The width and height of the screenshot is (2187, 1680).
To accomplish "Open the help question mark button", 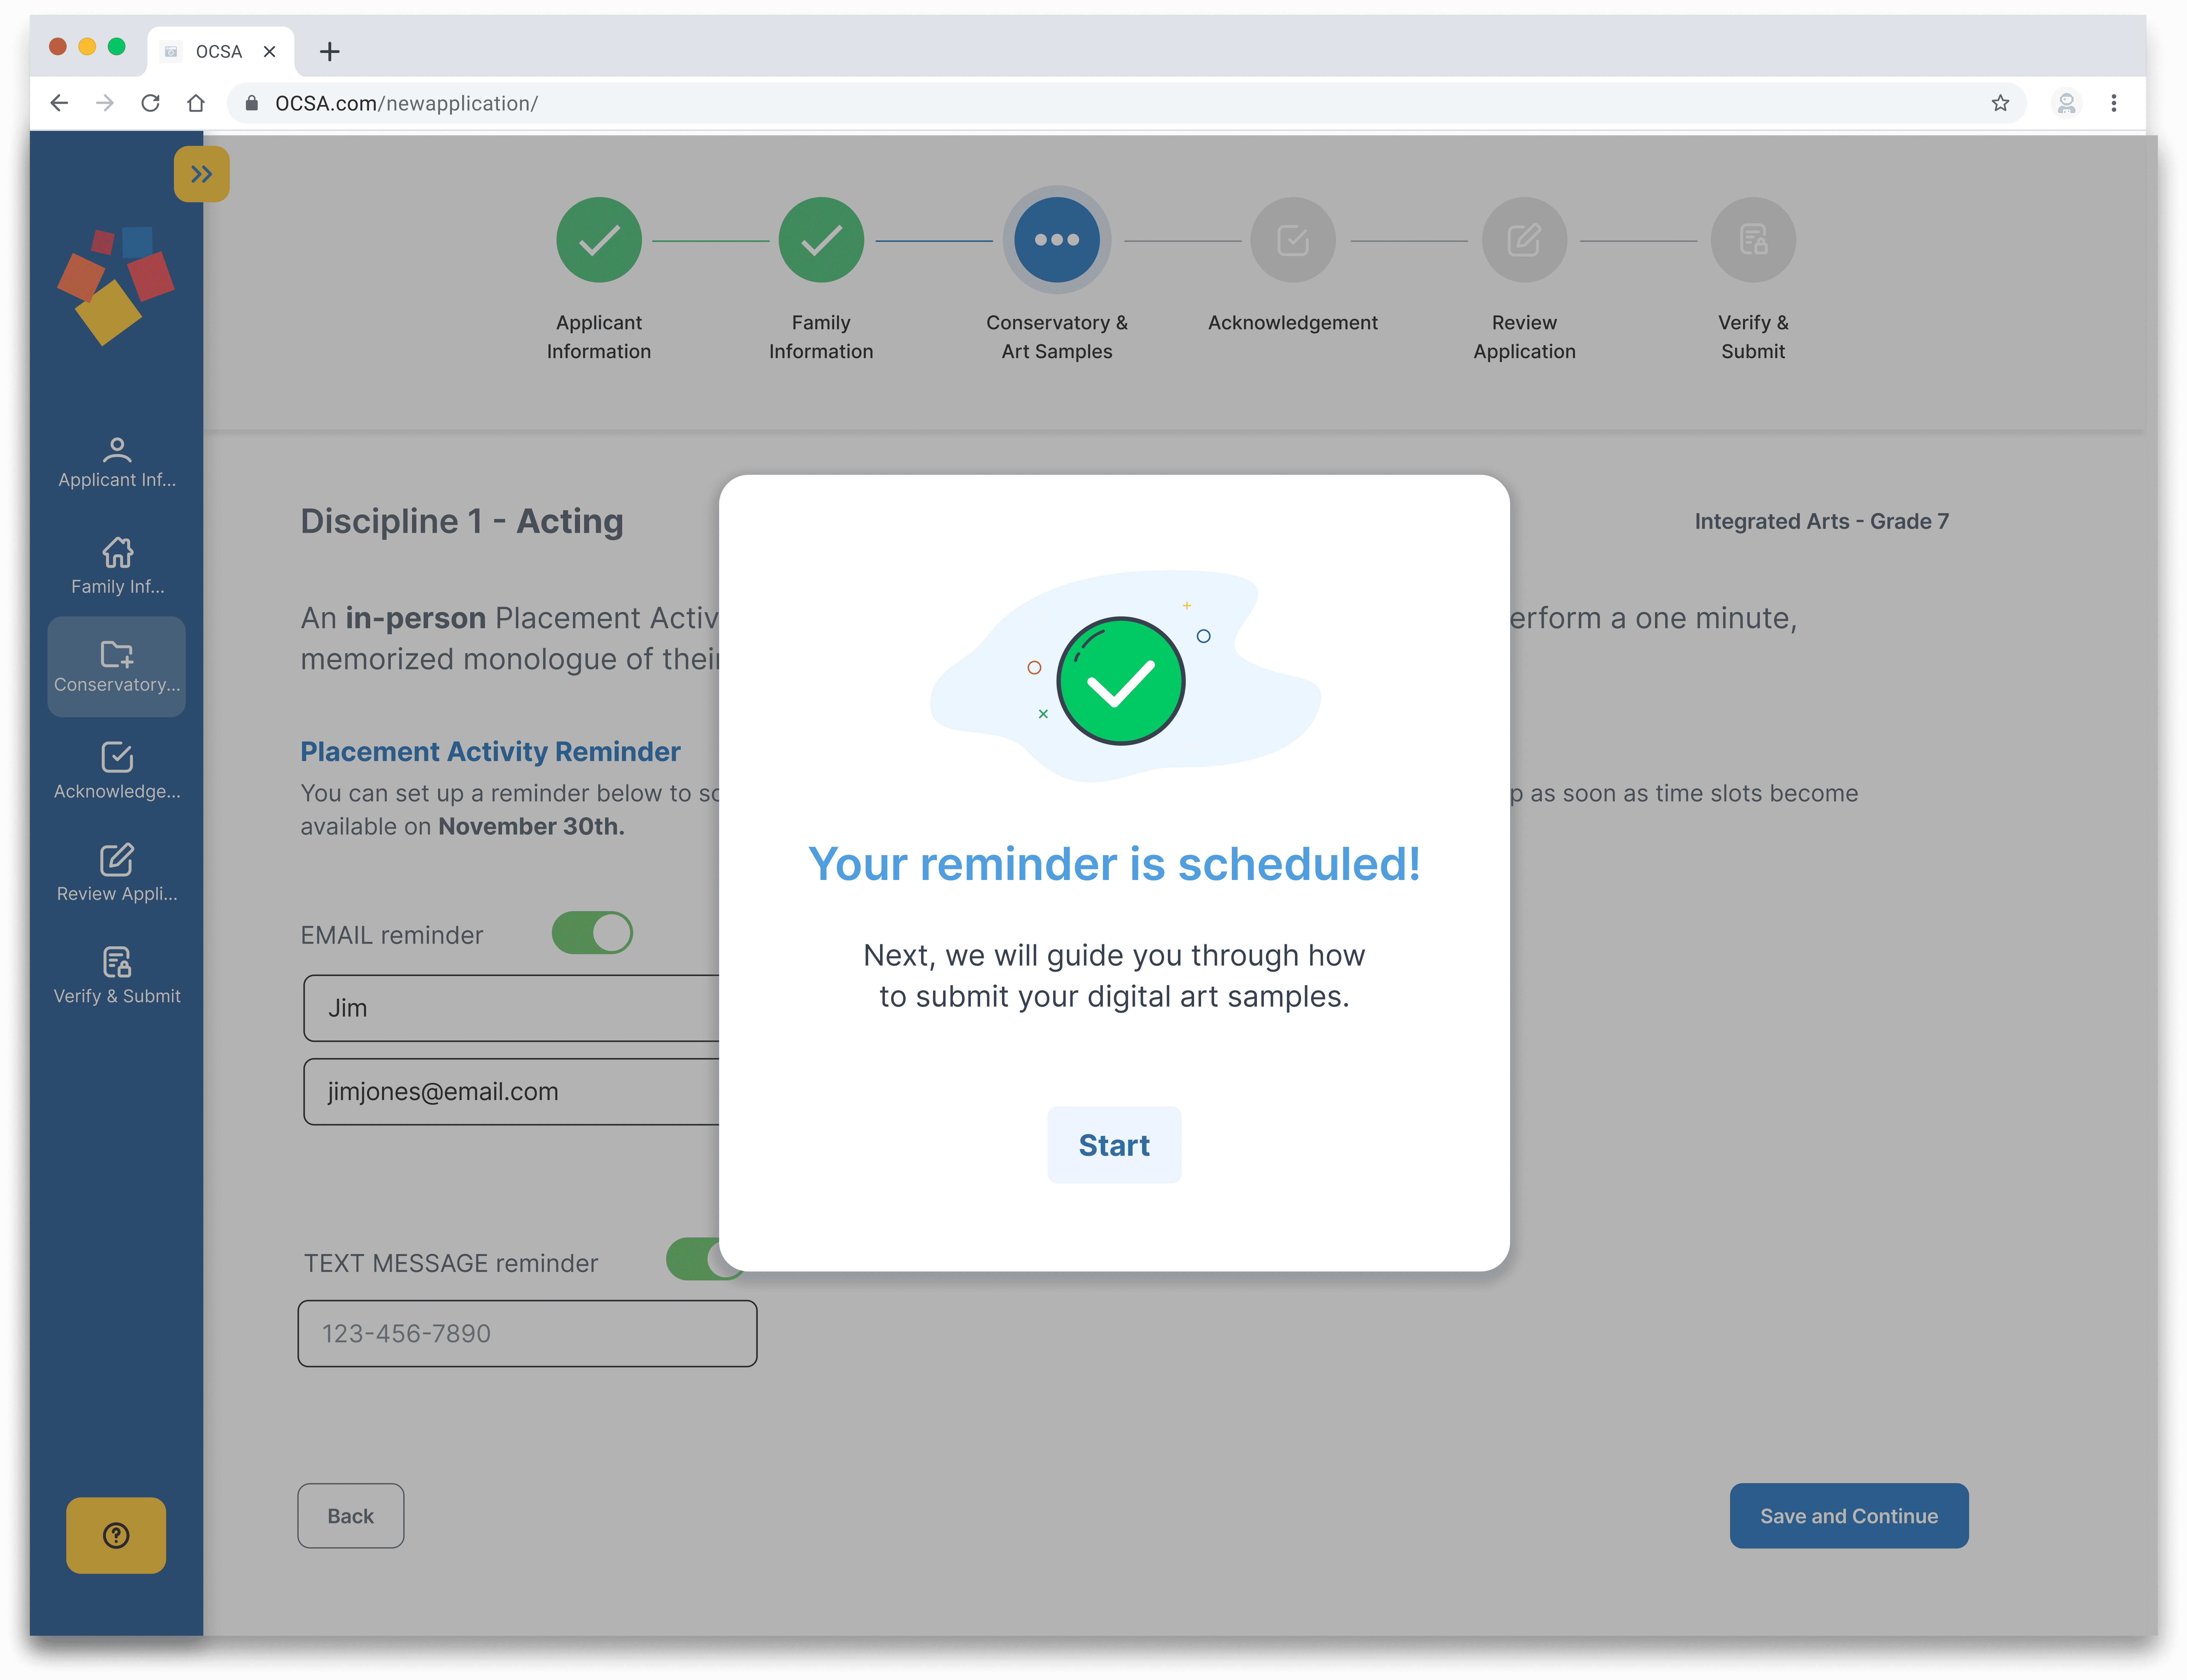I will (x=116, y=1535).
